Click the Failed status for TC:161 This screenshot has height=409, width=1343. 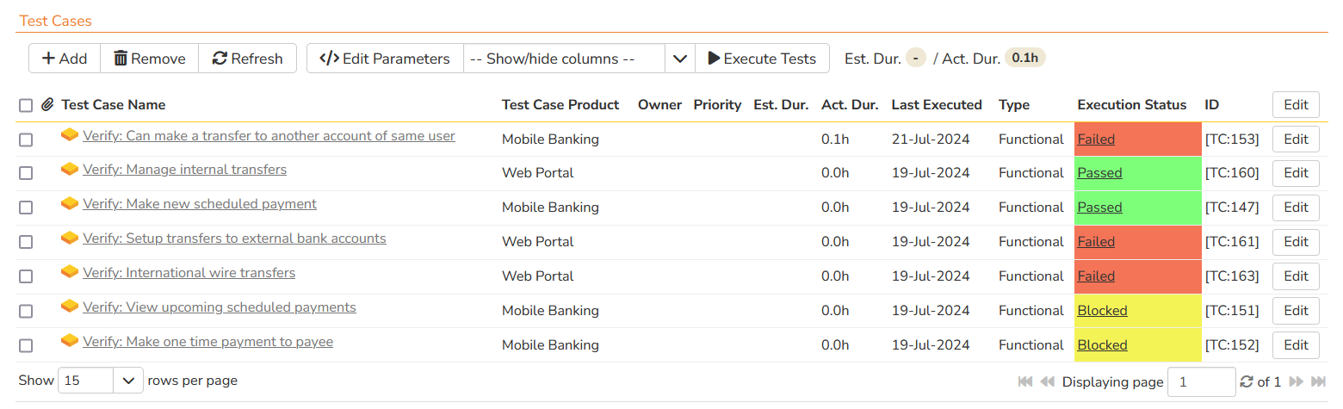1096,242
